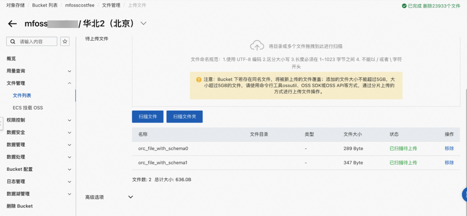
Task: Click the cloud upload icon in the drop zone
Action: point(257,45)
